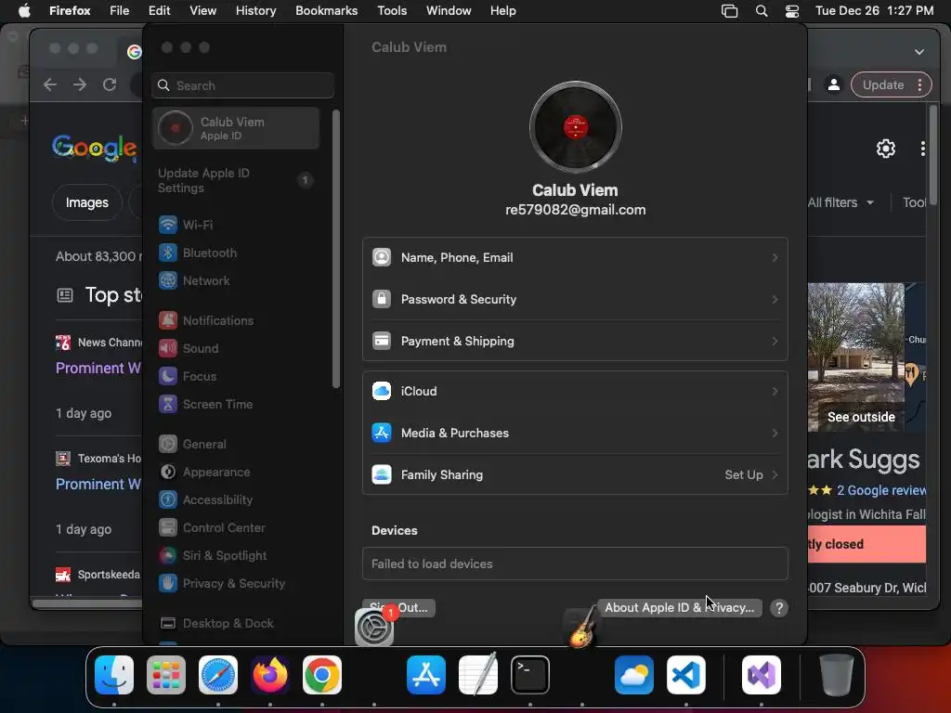Open the See outside photo thumbnail
Image resolution: width=951 pixels, height=713 pixels.
pos(855,357)
